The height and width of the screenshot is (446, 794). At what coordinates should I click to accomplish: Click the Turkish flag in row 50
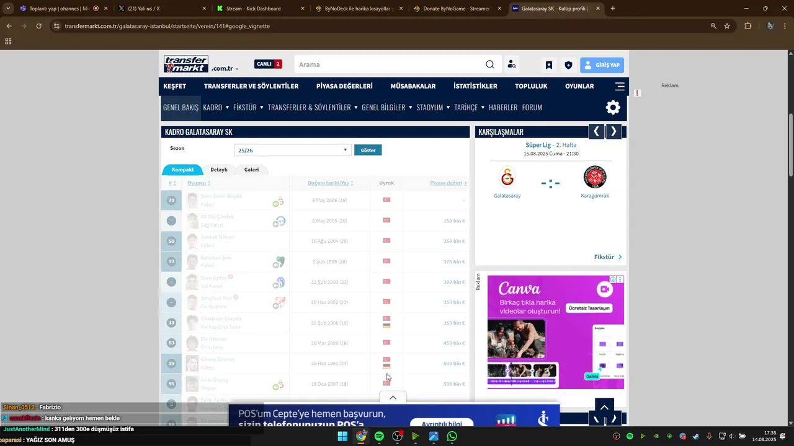(386, 240)
